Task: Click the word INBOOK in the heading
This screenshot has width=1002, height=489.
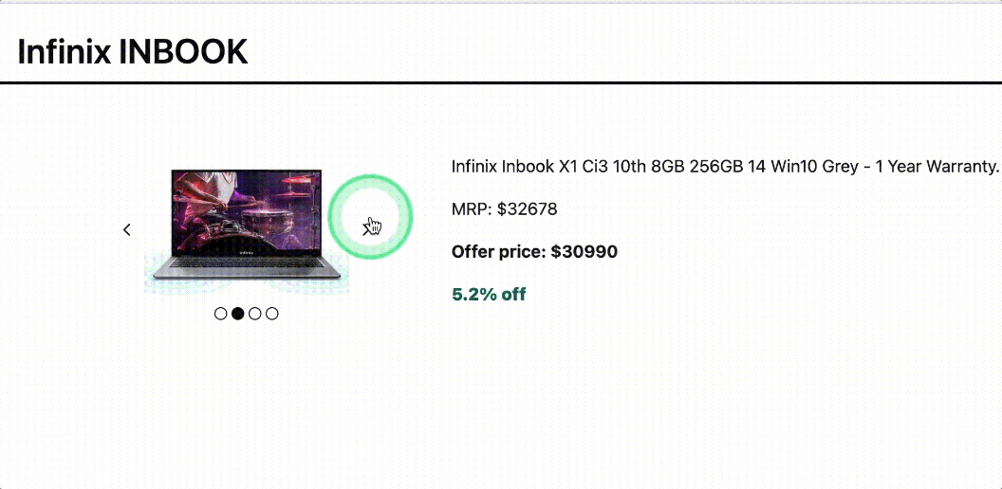Action: tap(183, 52)
